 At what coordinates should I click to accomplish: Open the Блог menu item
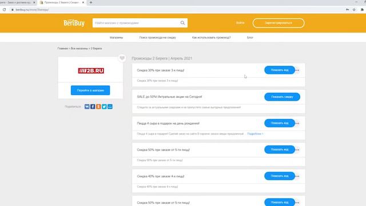tap(250, 37)
